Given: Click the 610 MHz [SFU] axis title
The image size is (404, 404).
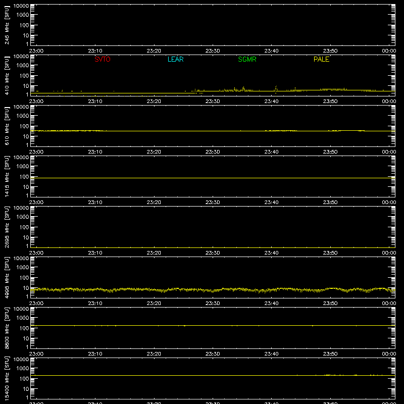Looking at the screenshot, I should click(x=7, y=126).
